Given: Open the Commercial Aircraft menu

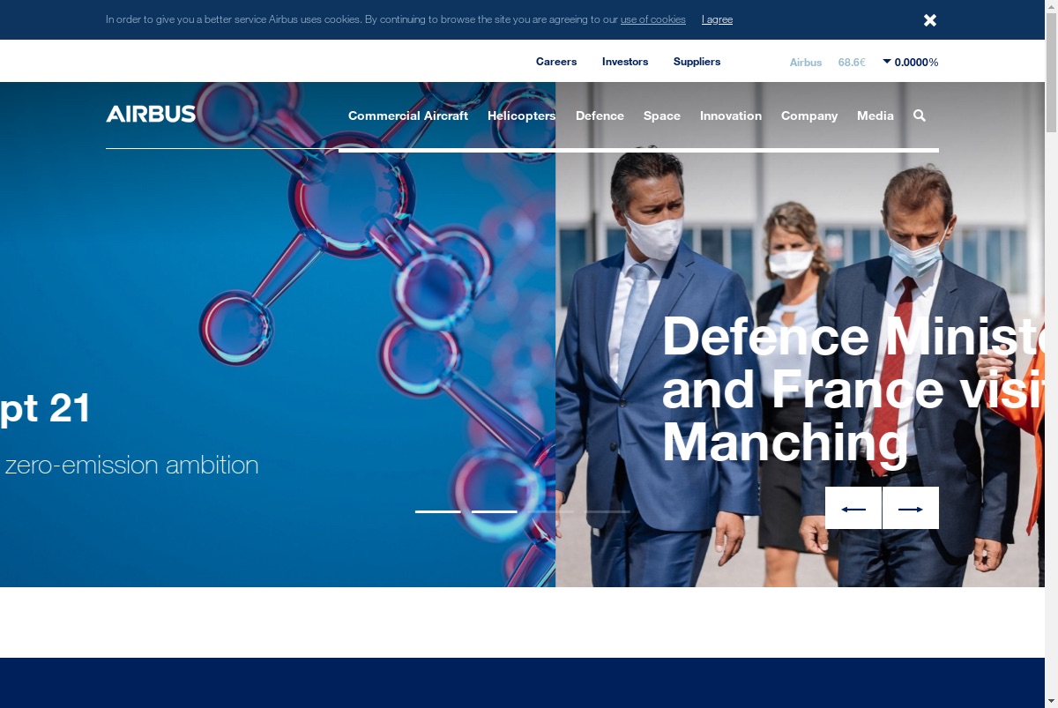Looking at the screenshot, I should tap(408, 116).
